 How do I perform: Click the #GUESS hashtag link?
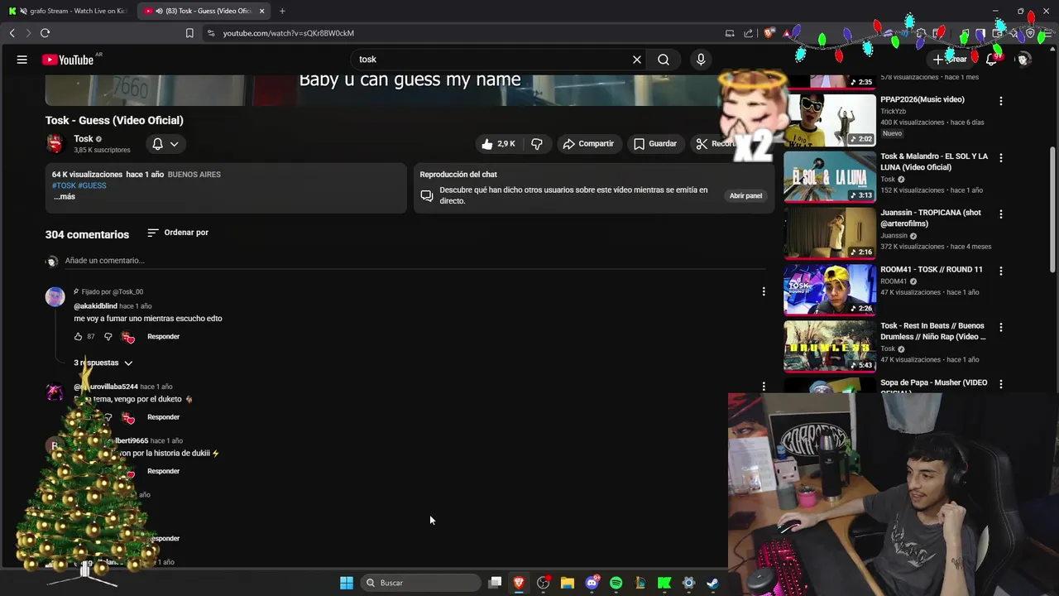pos(92,185)
